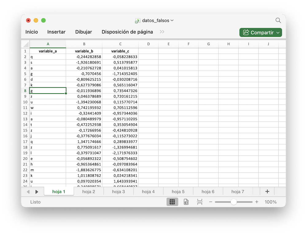This screenshot has height=235, width=307.
Task: Click the Excel file icon in title bar
Action: pyautogui.click(x=138, y=21)
